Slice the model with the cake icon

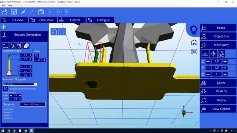tap(41, 12)
